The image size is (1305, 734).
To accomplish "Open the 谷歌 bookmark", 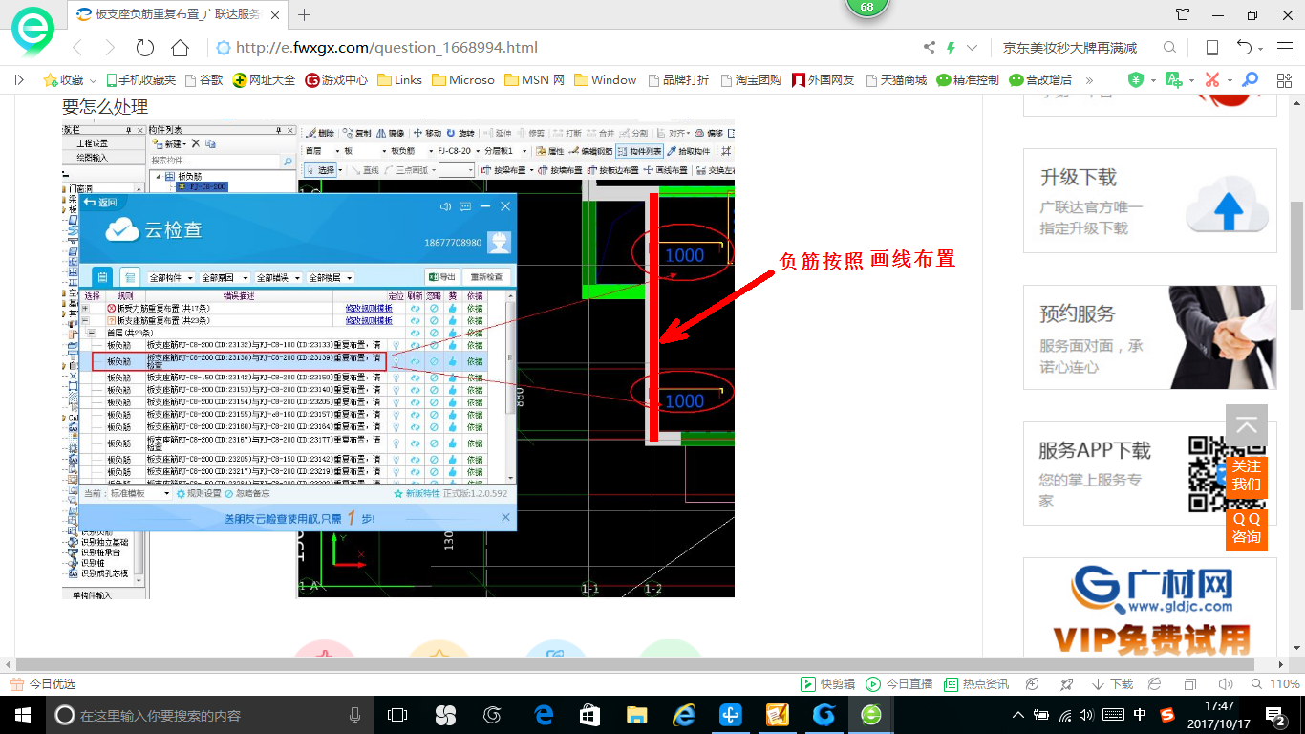I will point(203,80).
